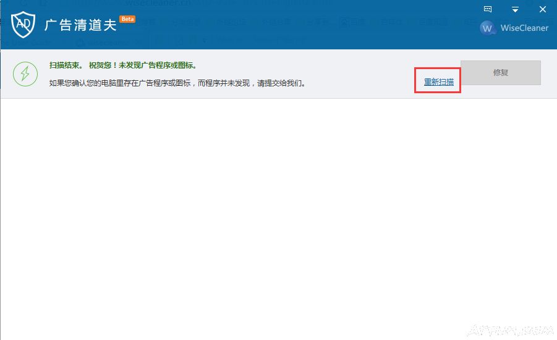Click the green lightning scan status icon
This screenshot has height=340, width=557.
(25, 73)
